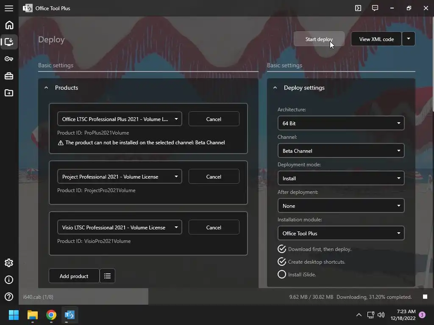The image size is (434, 325).
Task: Click View XML code button
Action: coord(376,39)
